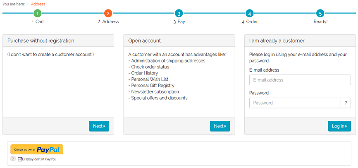The image size is (358, 168).
Task: Focus the E-mail address input field
Action: tap(300, 80)
